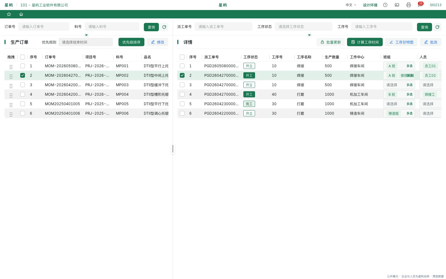Image resolution: width=446 pixels, height=279 pixels.
Task: Open 班组 dropdown in detail row 3
Action: click(399, 85)
